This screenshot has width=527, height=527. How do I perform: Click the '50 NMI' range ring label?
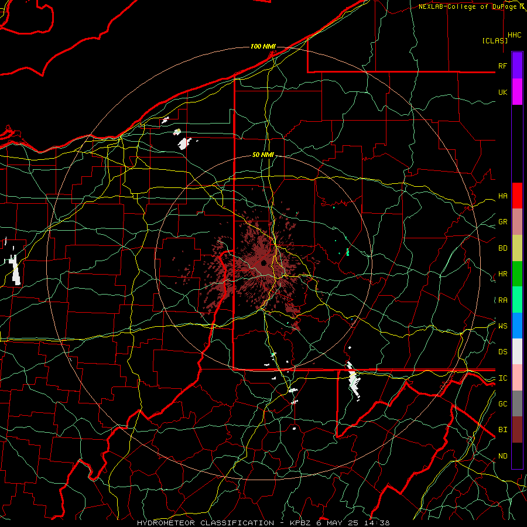coord(263,155)
